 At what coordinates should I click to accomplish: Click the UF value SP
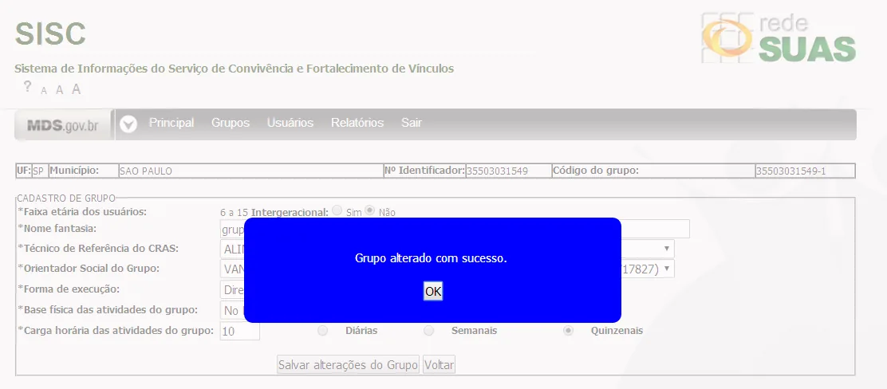pos(38,171)
